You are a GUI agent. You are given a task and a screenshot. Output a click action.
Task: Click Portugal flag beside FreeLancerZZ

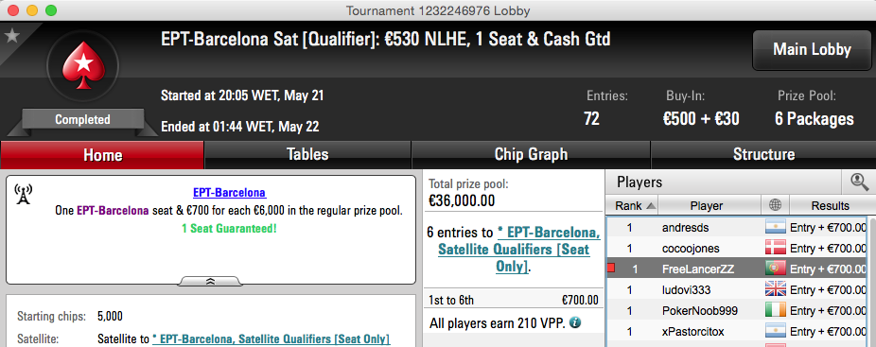coord(776,269)
